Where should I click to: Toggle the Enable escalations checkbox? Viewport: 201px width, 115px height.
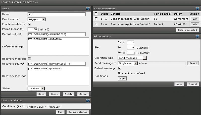point(29,24)
